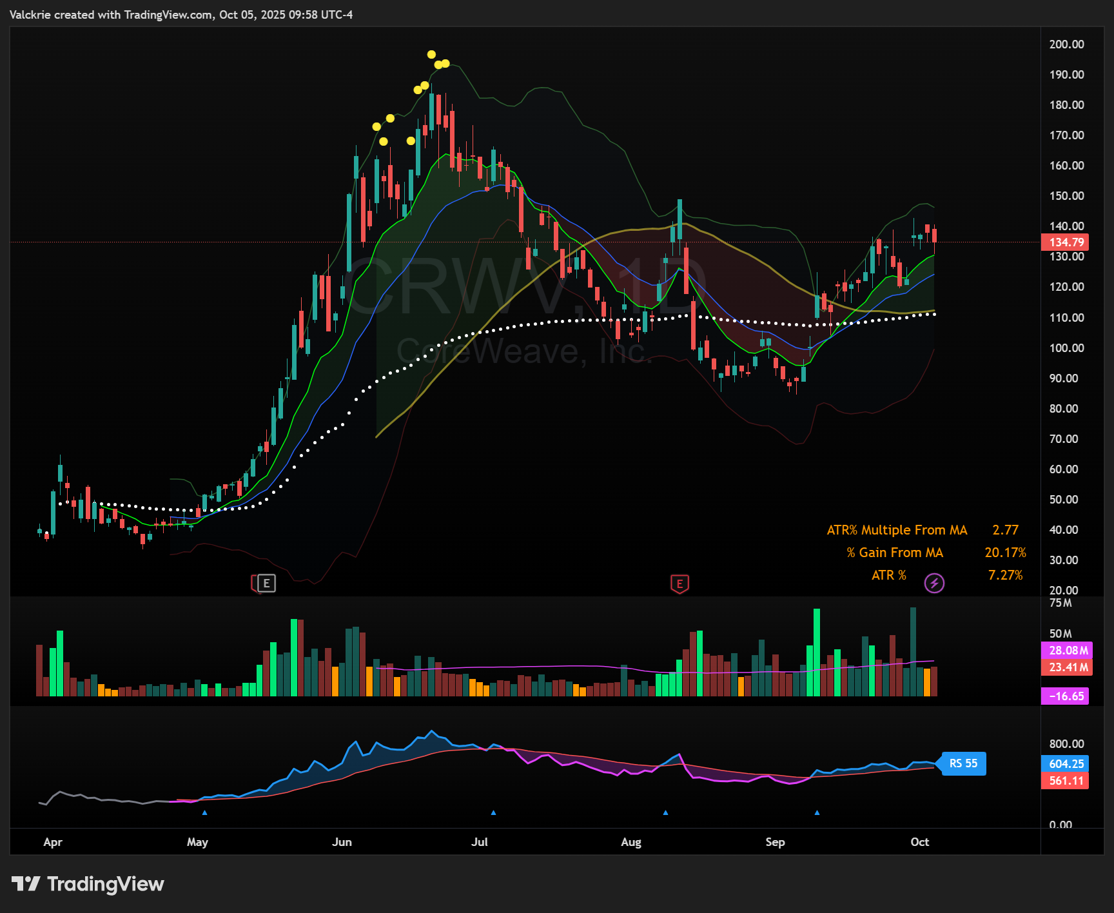Click the blue triangle marker in mid-August
1114x913 pixels.
pos(665,812)
